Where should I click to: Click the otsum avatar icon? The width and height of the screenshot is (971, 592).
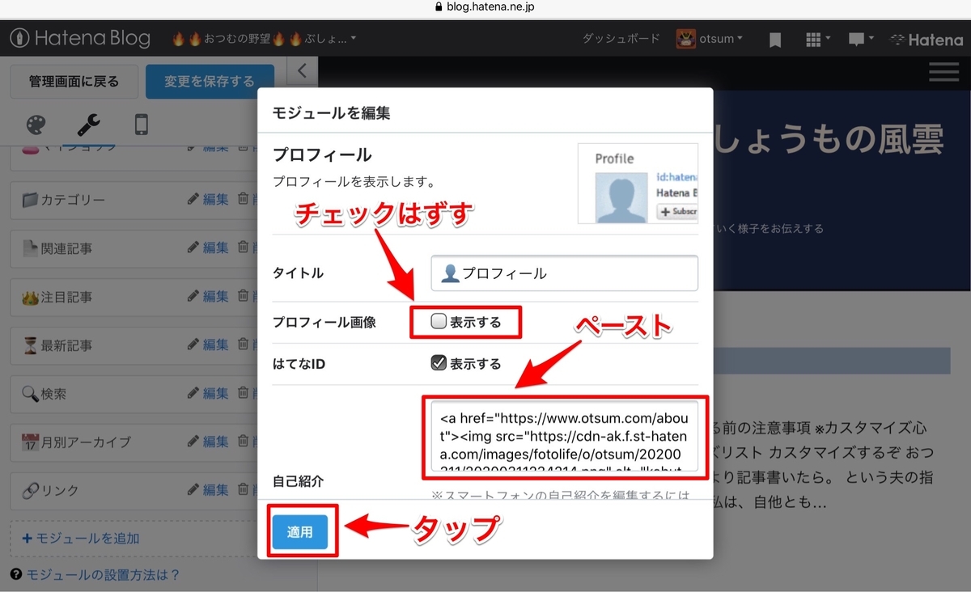686,38
